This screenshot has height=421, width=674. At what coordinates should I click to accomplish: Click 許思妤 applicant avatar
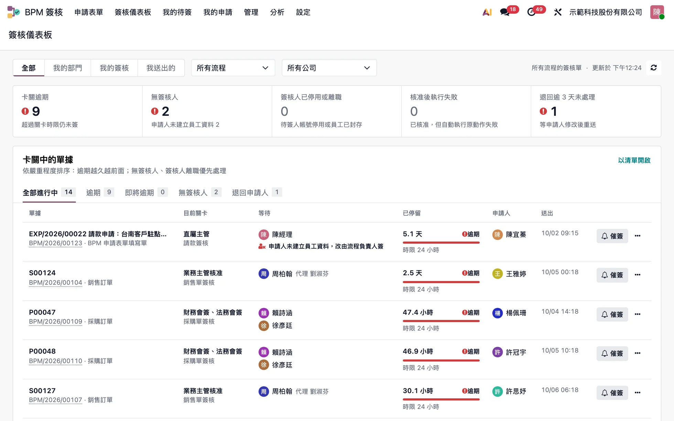497,391
